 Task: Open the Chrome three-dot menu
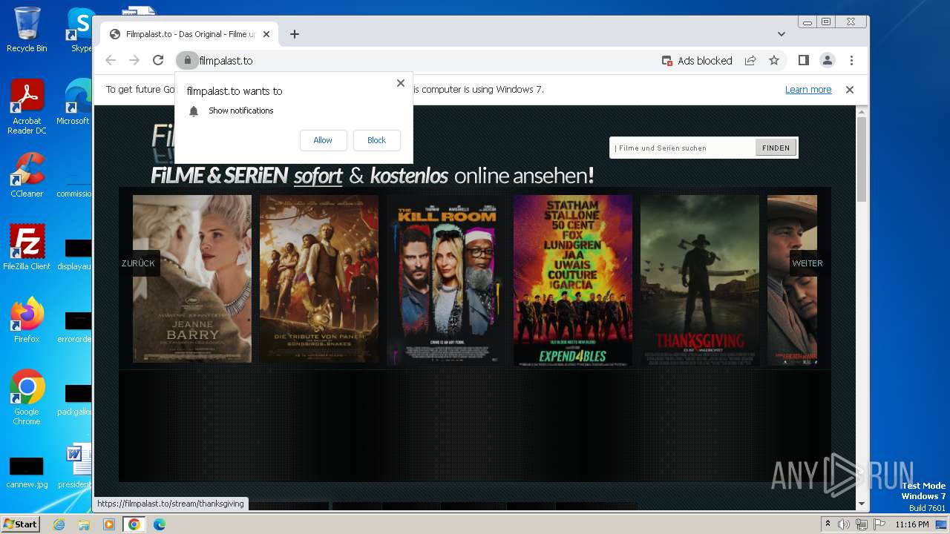pos(851,60)
